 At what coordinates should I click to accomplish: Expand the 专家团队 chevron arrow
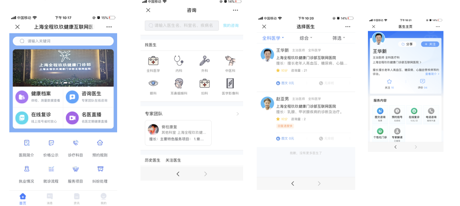pyautogui.click(x=238, y=114)
